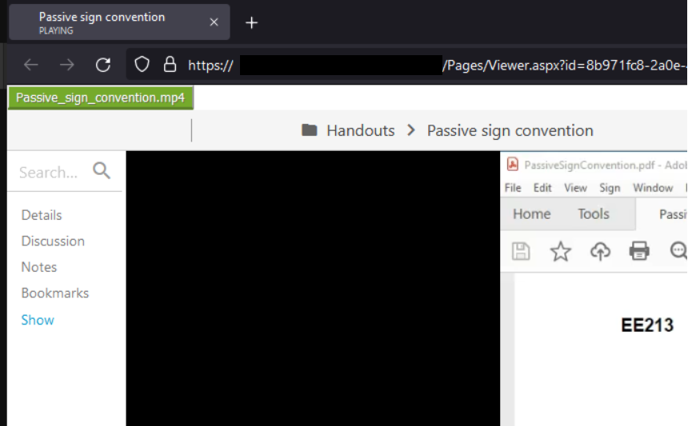Switch to the Home tab in Acrobat

pos(532,214)
